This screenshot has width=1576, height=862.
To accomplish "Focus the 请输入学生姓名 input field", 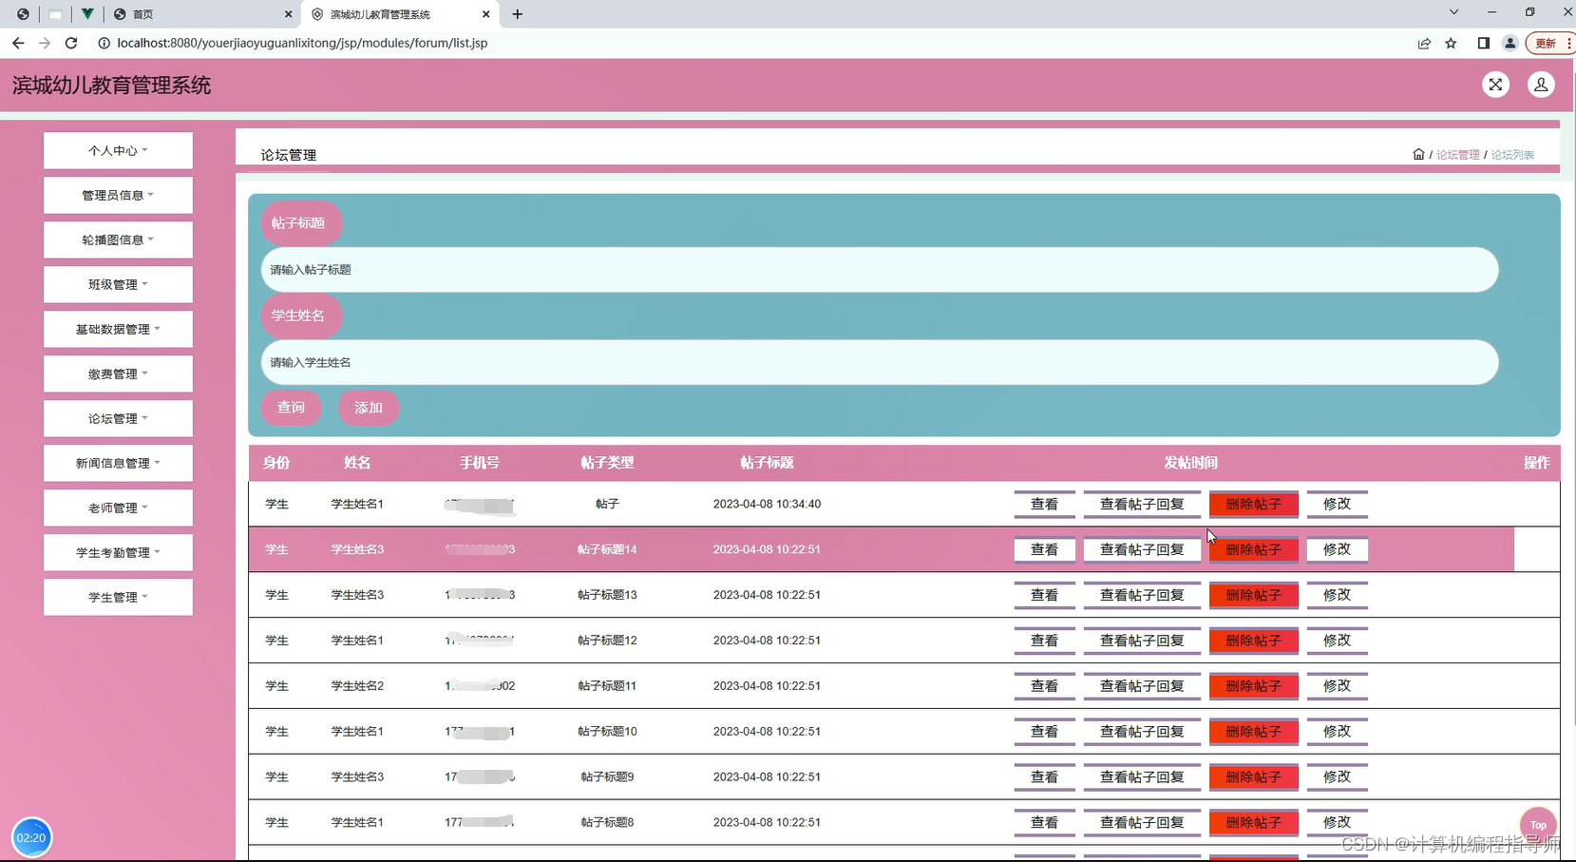I will (x=880, y=362).
